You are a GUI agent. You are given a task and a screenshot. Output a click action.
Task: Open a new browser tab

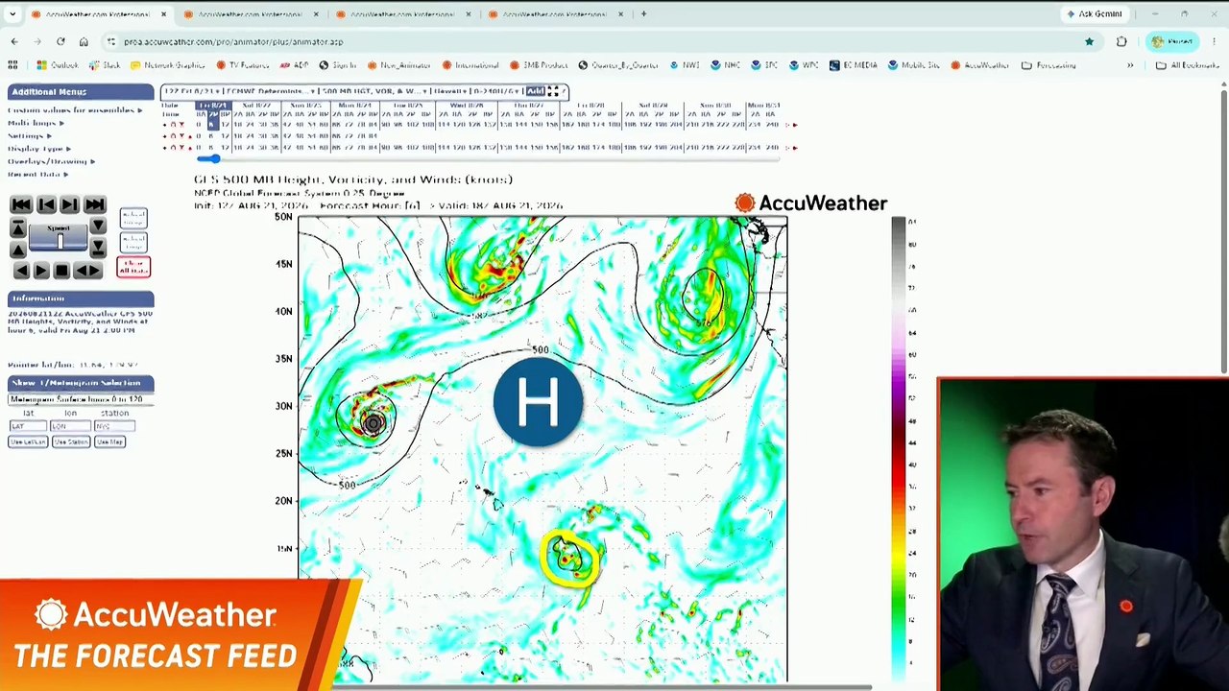[x=643, y=14]
